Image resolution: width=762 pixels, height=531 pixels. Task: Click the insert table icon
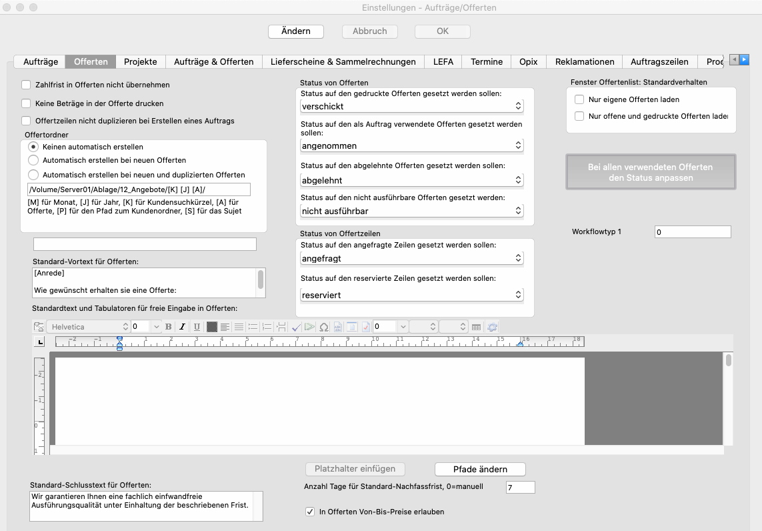pos(476,327)
